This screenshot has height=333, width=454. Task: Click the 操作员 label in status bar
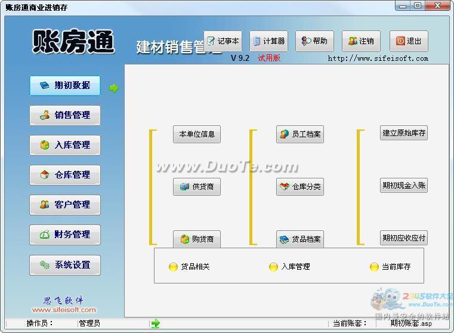click(x=39, y=323)
